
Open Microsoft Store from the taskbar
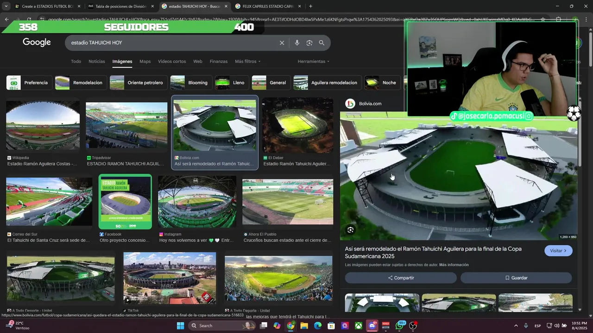click(x=331, y=326)
